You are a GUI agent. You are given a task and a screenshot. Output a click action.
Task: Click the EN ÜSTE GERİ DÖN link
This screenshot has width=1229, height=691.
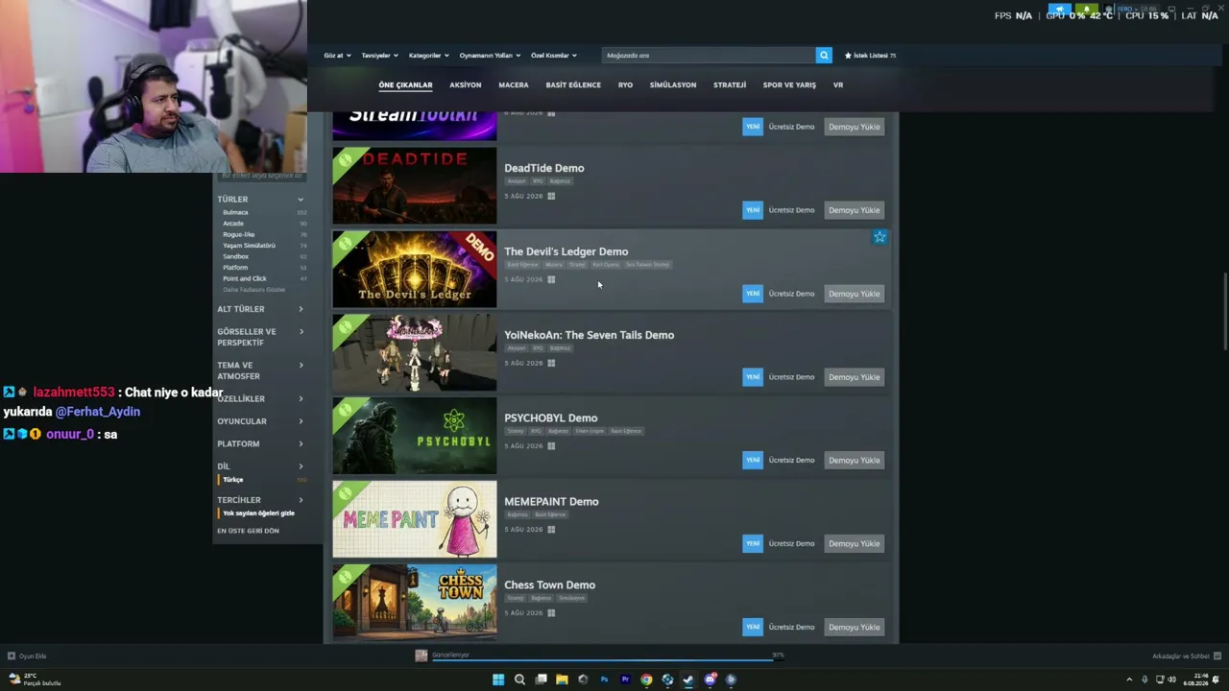click(x=248, y=531)
